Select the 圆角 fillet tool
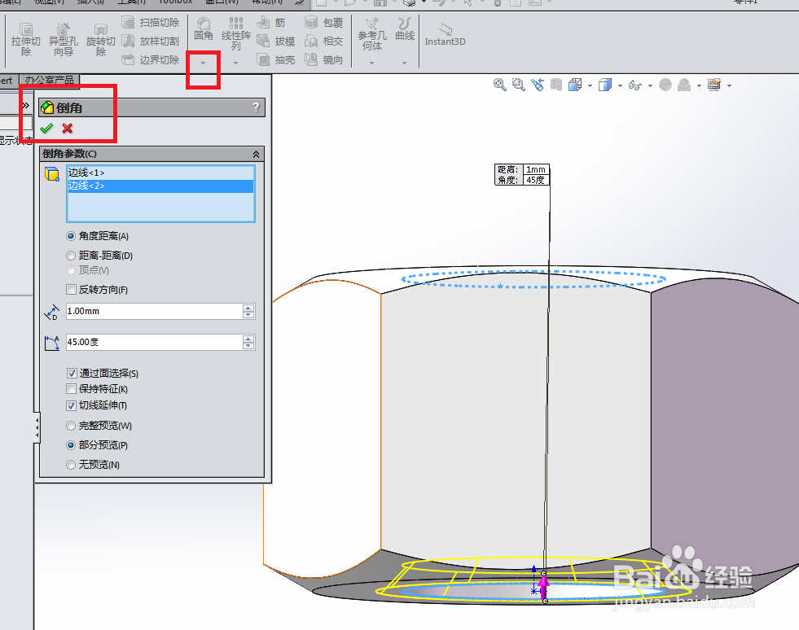 [204, 29]
